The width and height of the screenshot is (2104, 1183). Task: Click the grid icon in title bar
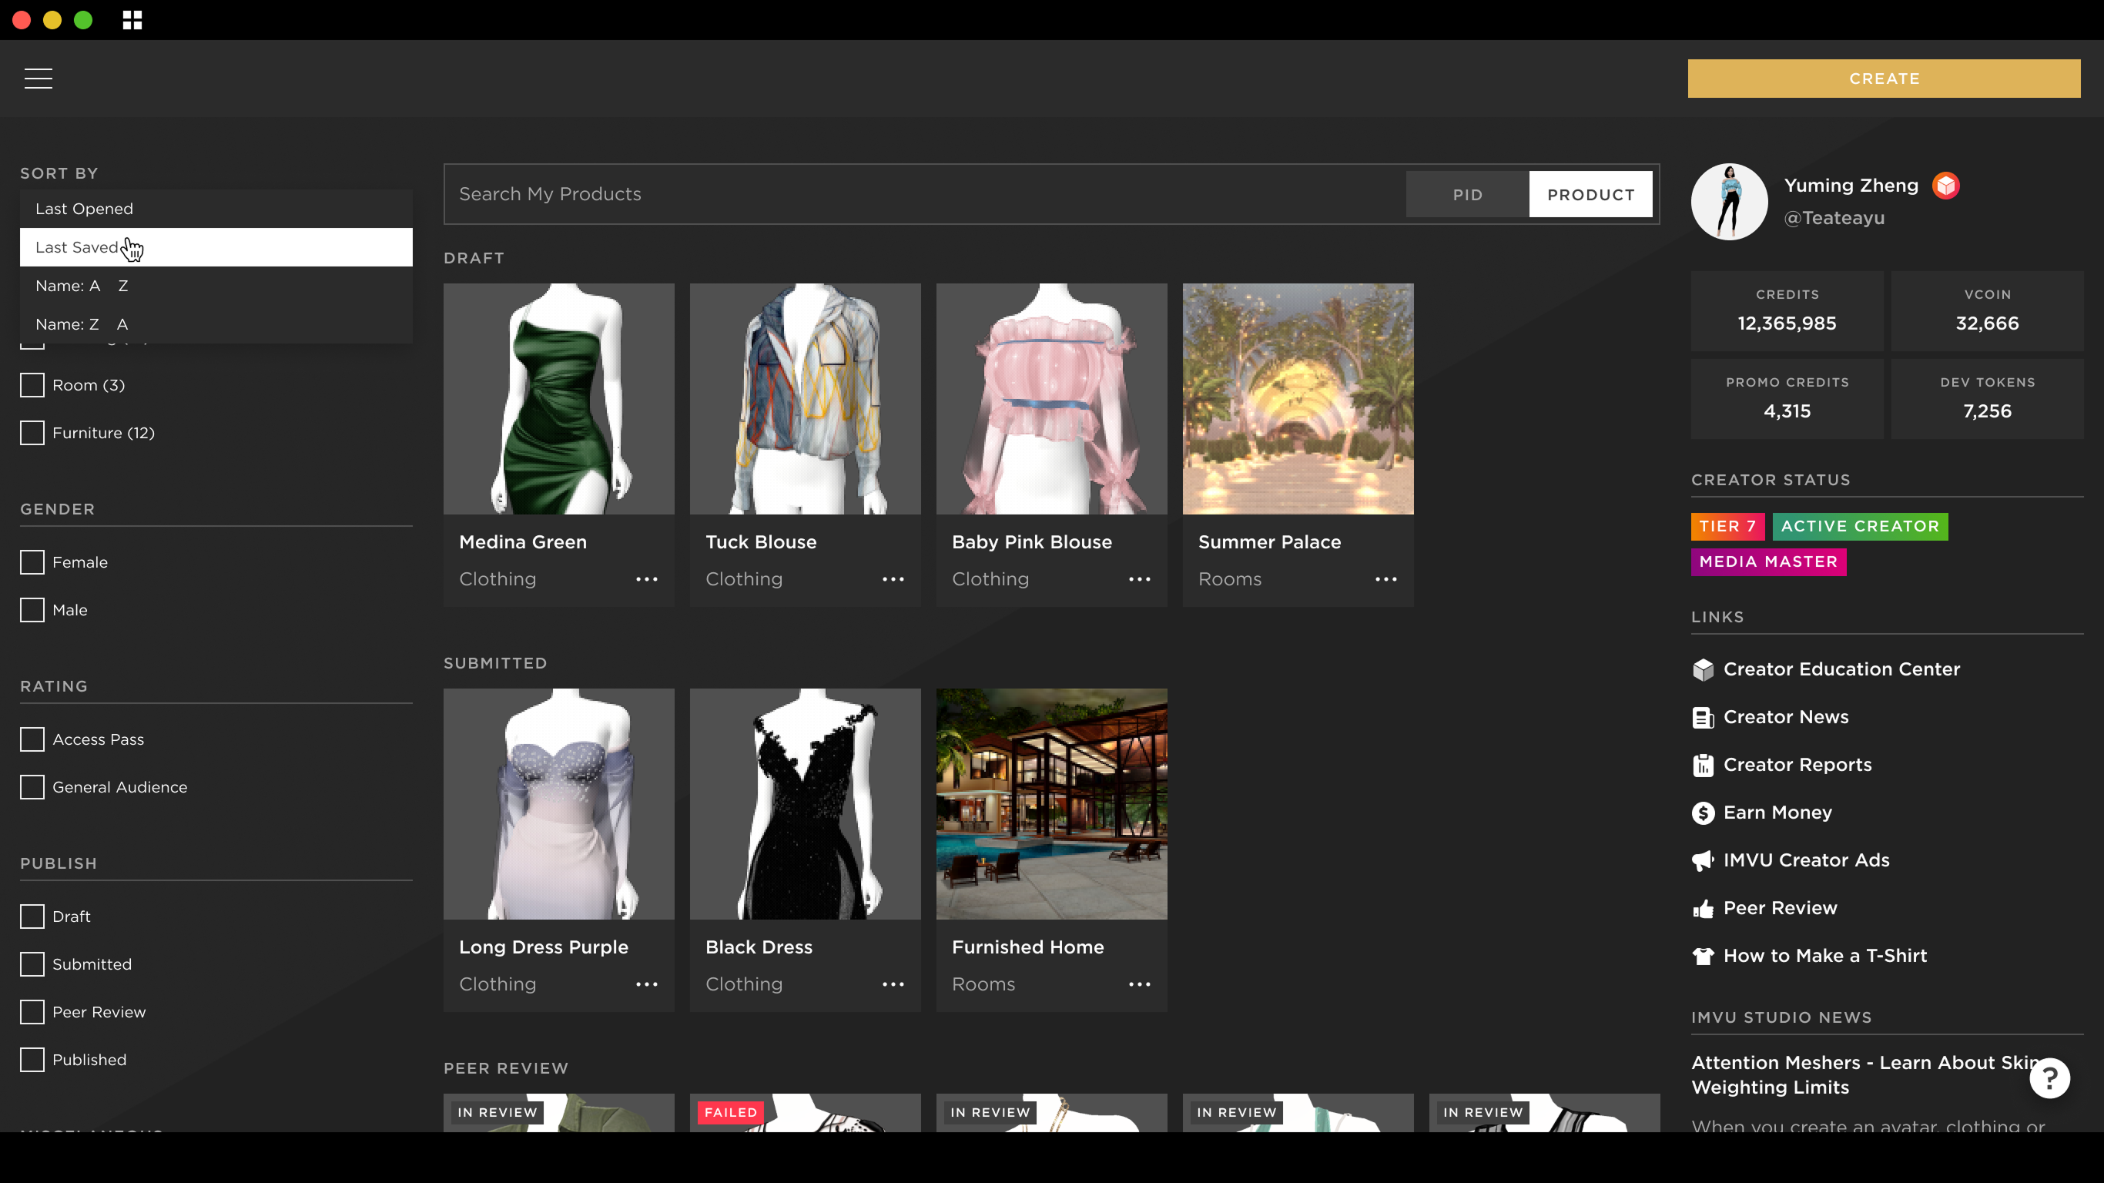point(132,21)
